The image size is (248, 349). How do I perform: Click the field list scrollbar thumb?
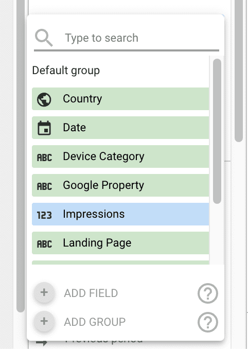[217, 131]
